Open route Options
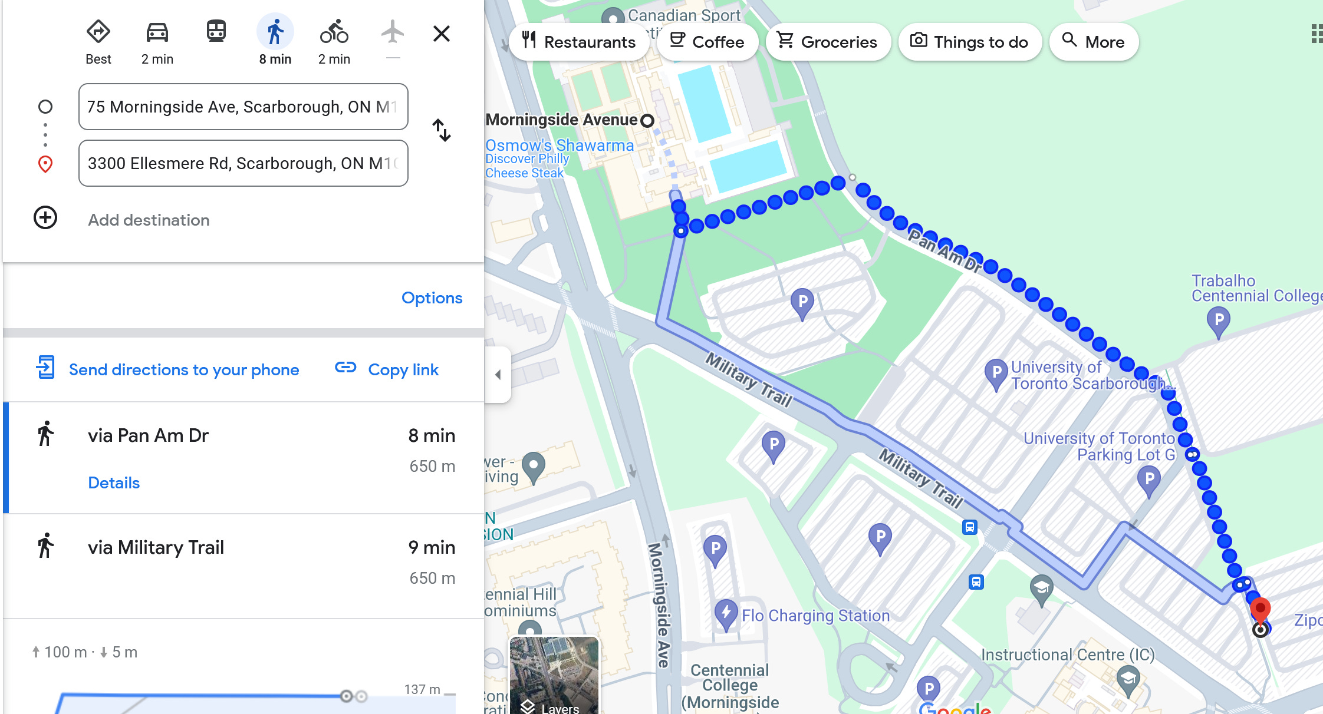The height and width of the screenshot is (714, 1323). (x=432, y=298)
